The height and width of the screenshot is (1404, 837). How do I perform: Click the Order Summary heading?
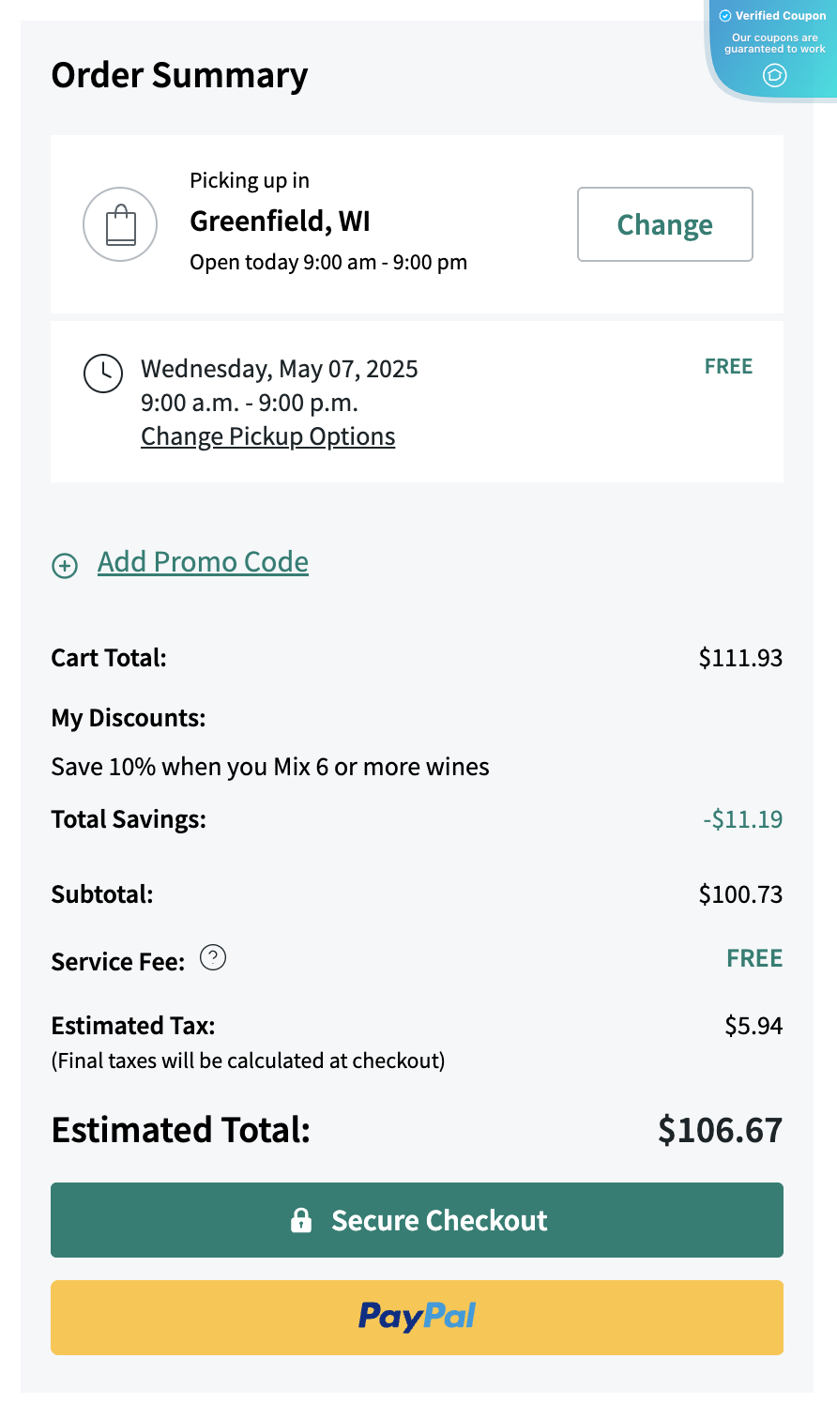[179, 75]
